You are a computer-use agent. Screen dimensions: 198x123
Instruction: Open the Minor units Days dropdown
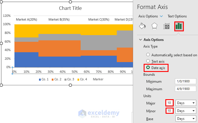point(186,111)
